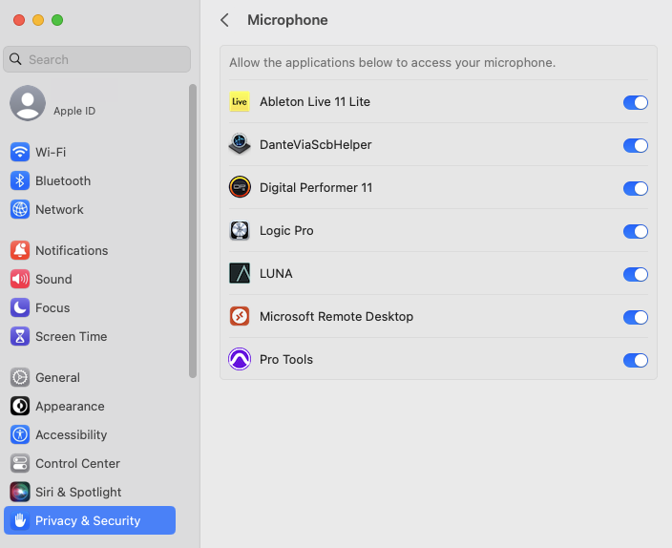Image resolution: width=672 pixels, height=548 pixels.
Task: Click the Bluetooth sidebar icon
Action: coord(20,180)
